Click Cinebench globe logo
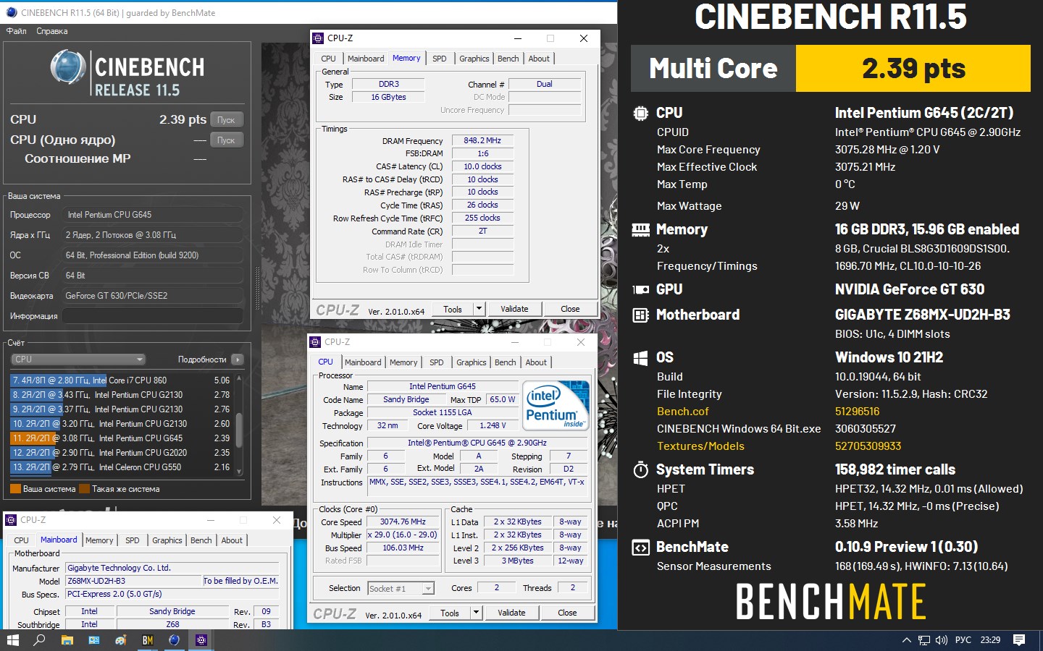This screenshot has width=1043, height=651. click(x=68, y=67)
